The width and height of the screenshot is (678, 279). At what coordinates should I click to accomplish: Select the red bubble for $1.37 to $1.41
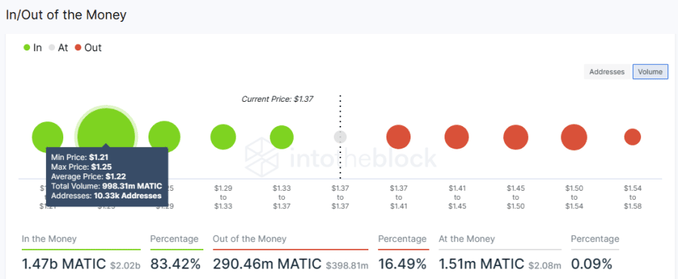(399, 137)
